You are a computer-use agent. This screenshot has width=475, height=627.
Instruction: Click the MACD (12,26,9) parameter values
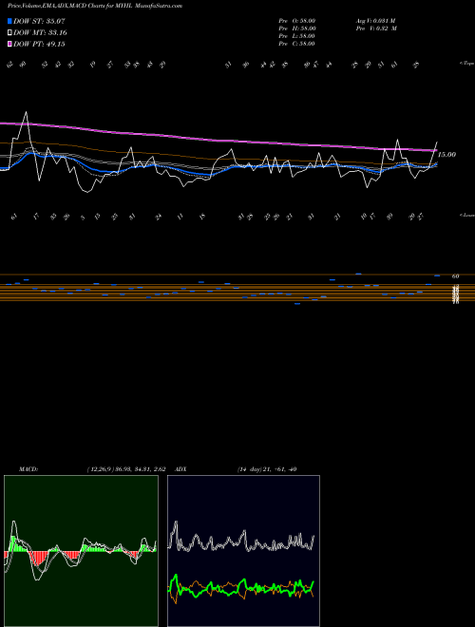pyautogui.click(x=126, y=469)
